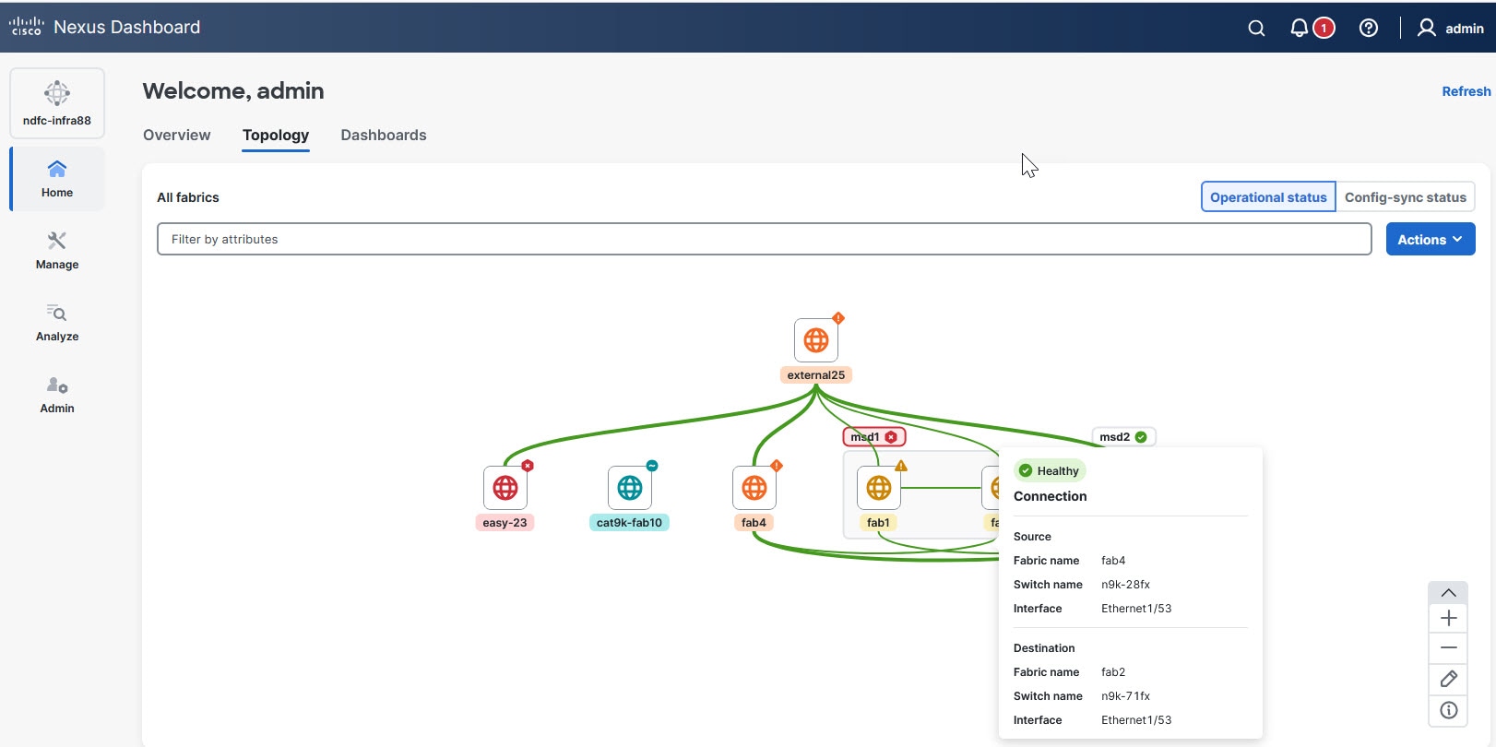Zoom out topology with minus
This screenshot has width=1496, height=747.
1448,648
